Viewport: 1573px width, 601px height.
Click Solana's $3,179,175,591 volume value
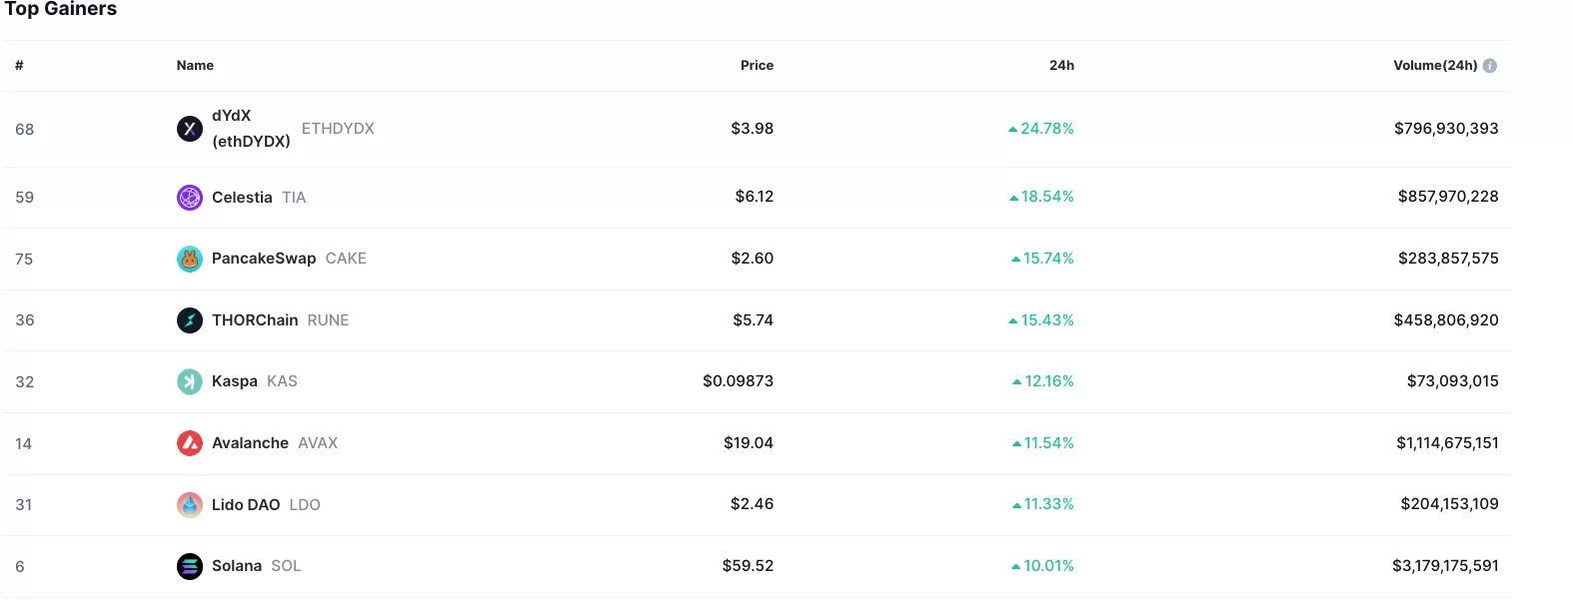pyautogui.click(x=1445, y=566)
